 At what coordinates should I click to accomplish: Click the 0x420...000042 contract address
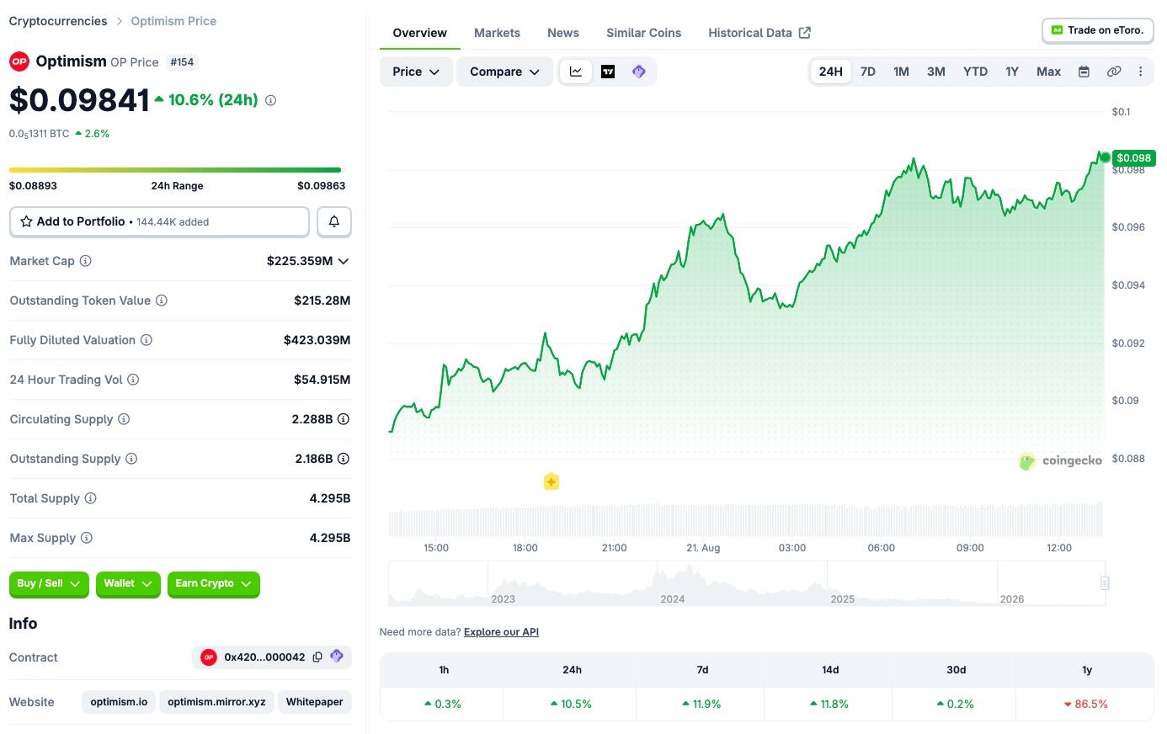pos(264,657)
